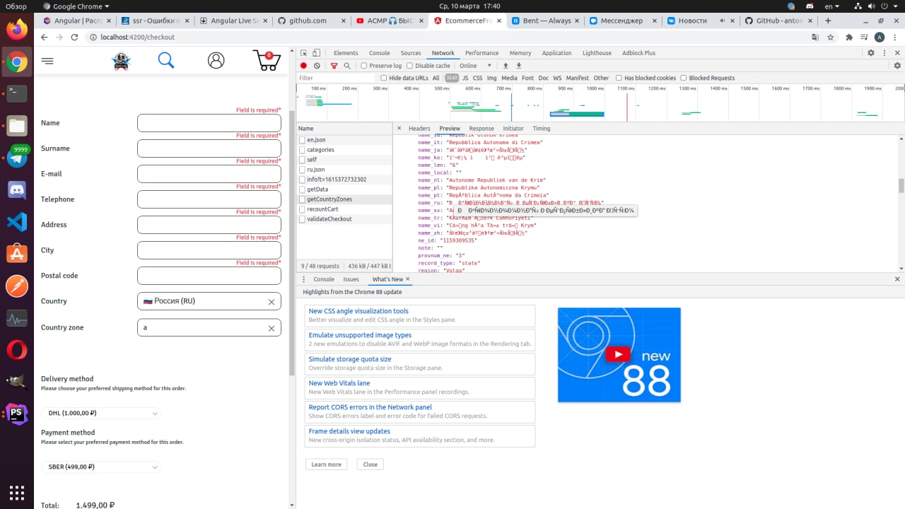Open the Application panel tab

556,53
